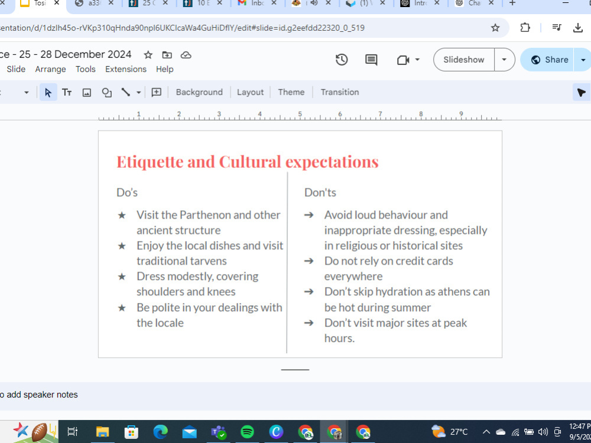The image size is (591, 443).
Task: Check the cloud save status icon
Action: pyautogui.click(x=186, y=55)
